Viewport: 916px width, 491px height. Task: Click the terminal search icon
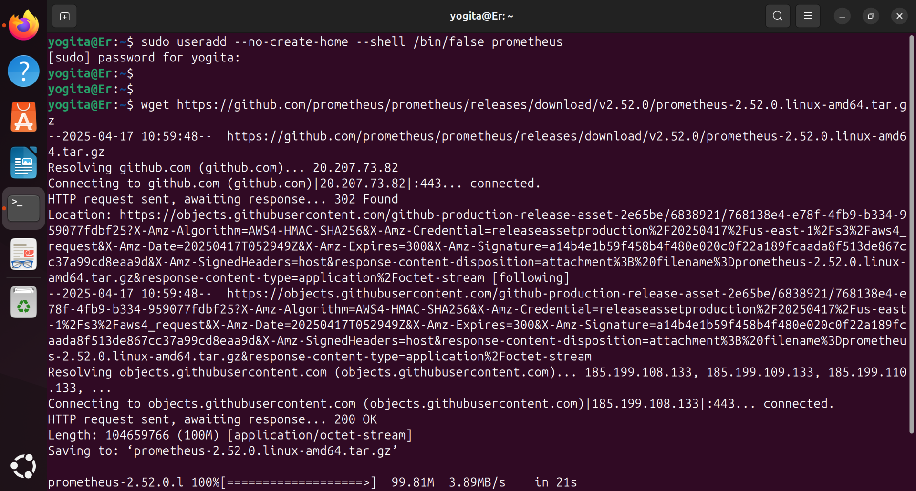(777, 16)
